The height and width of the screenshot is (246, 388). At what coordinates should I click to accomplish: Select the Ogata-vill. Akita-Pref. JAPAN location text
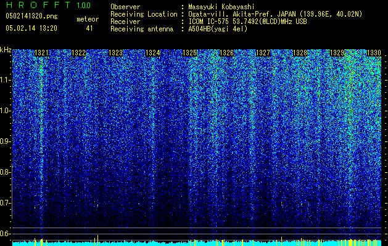(275, 15)
